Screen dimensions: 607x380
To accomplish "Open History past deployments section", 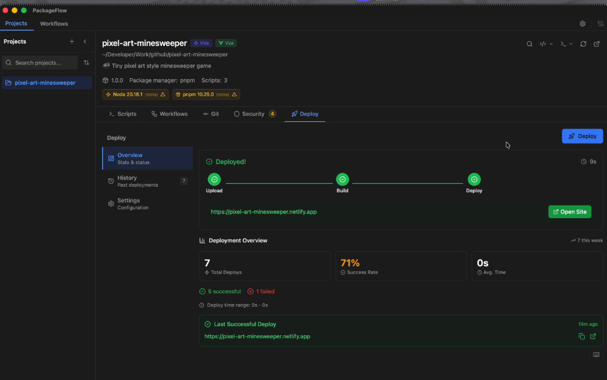I will point(147,181).
